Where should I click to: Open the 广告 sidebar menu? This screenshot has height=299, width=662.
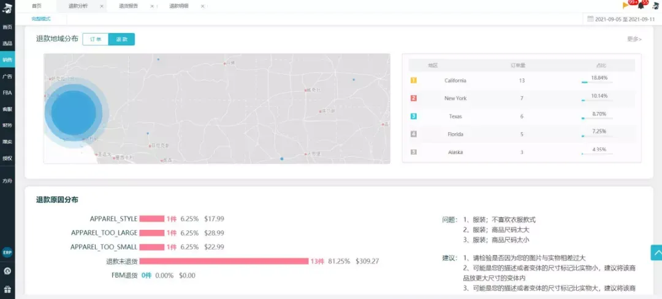coord(7,76)
